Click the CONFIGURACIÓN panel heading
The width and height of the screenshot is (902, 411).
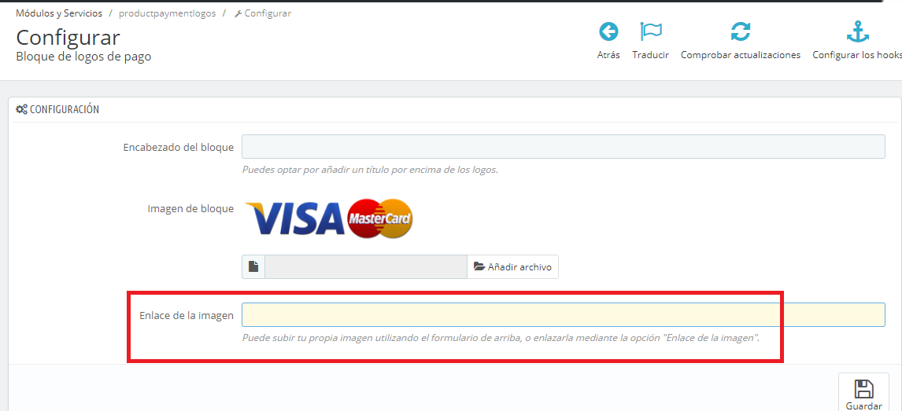[x=65, y=109]
